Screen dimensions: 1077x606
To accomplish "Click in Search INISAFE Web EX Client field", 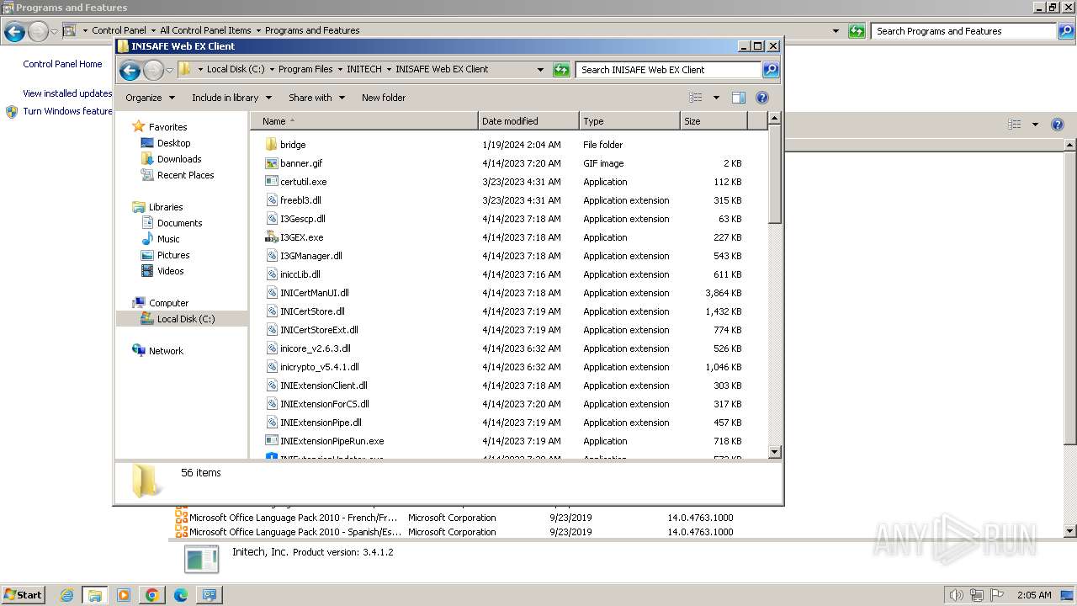I will click(669, 70).
